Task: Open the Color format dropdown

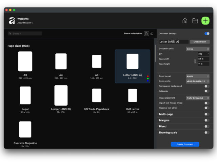Action: click(x=198, y=76)
